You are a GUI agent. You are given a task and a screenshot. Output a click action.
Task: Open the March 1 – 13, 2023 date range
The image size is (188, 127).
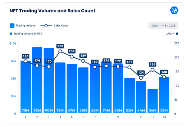163,26
